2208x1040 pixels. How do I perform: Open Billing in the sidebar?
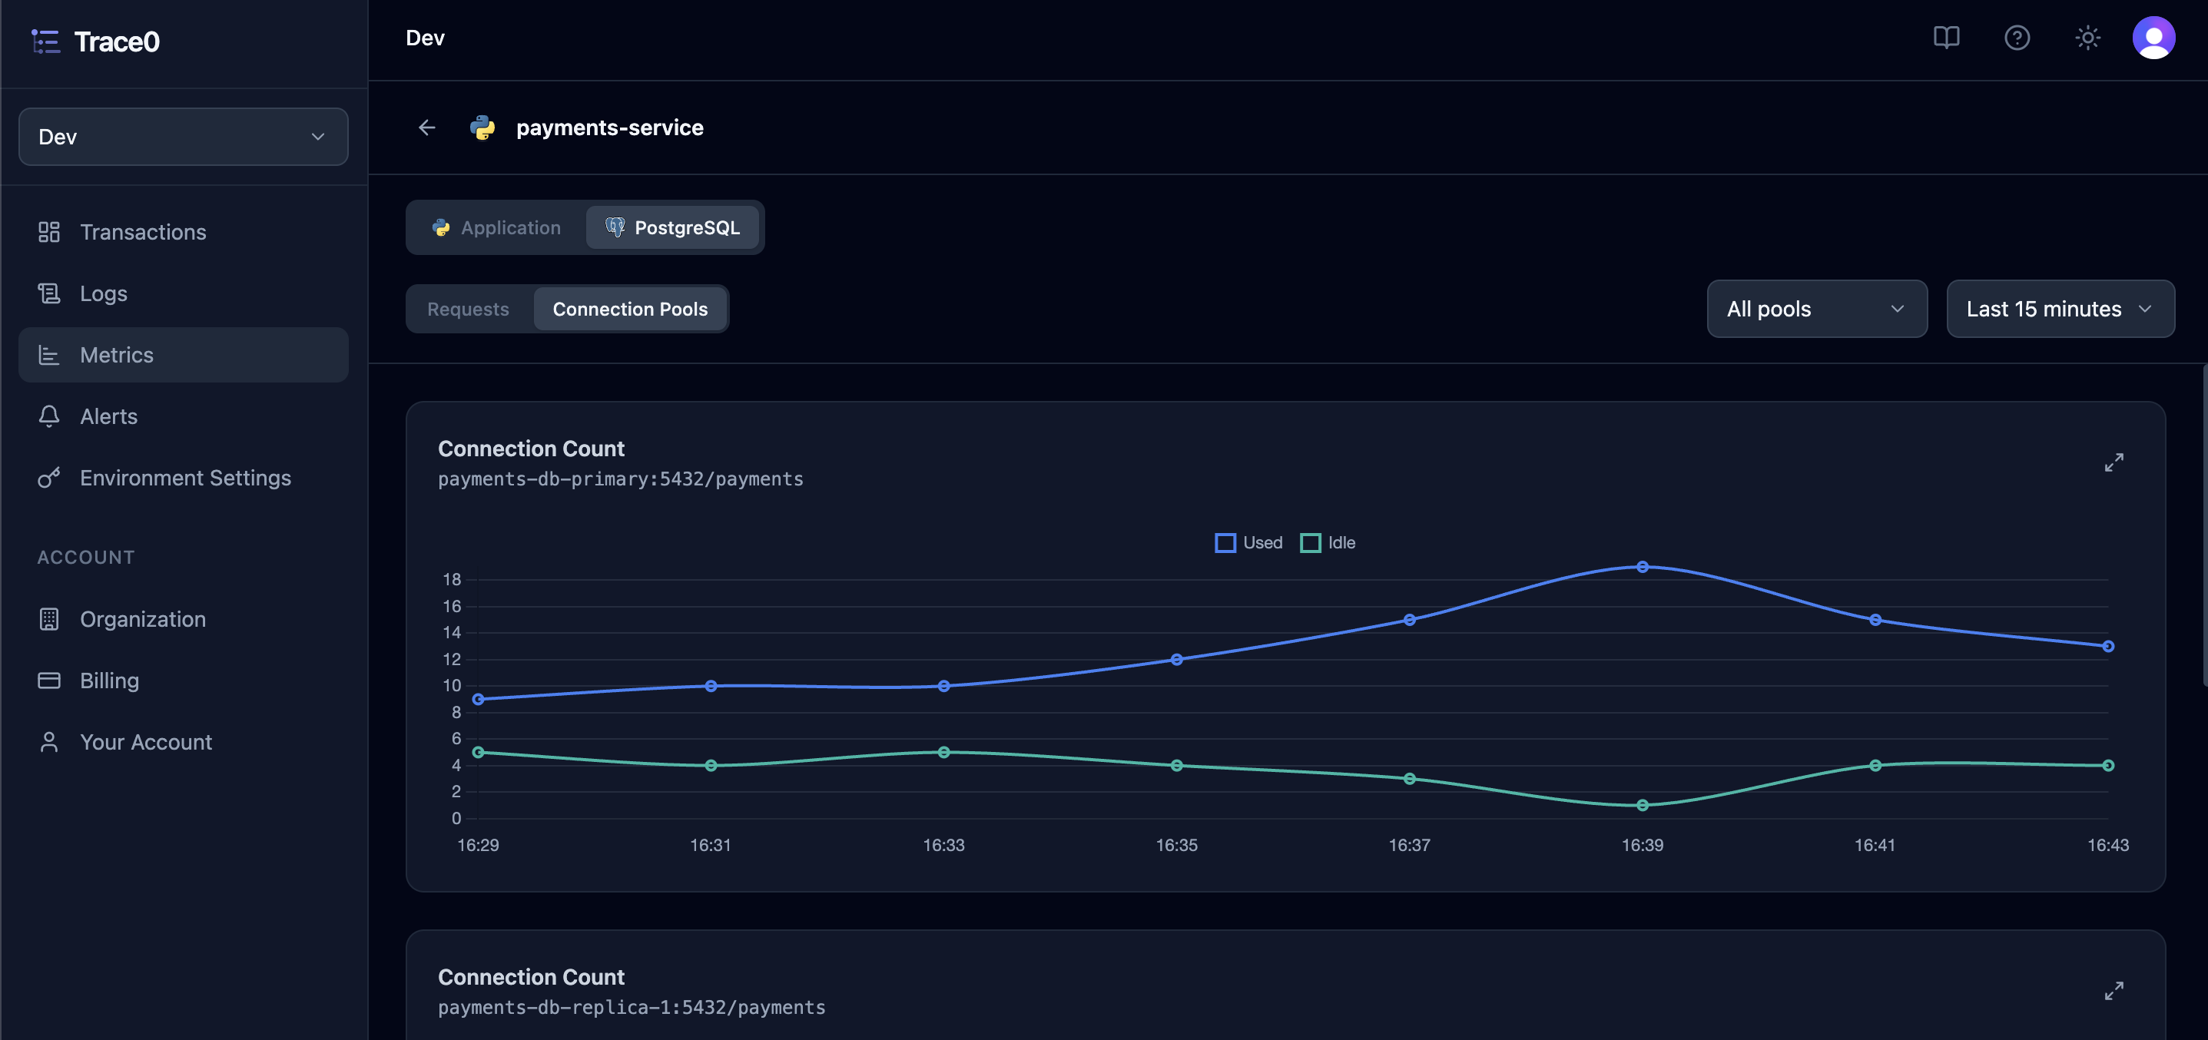coord(184,681)
